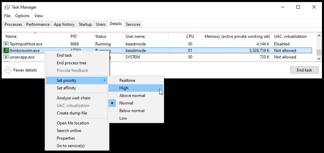Open Properties from context menu
This screenshot has width=324, height=153.
click(77, 138)
